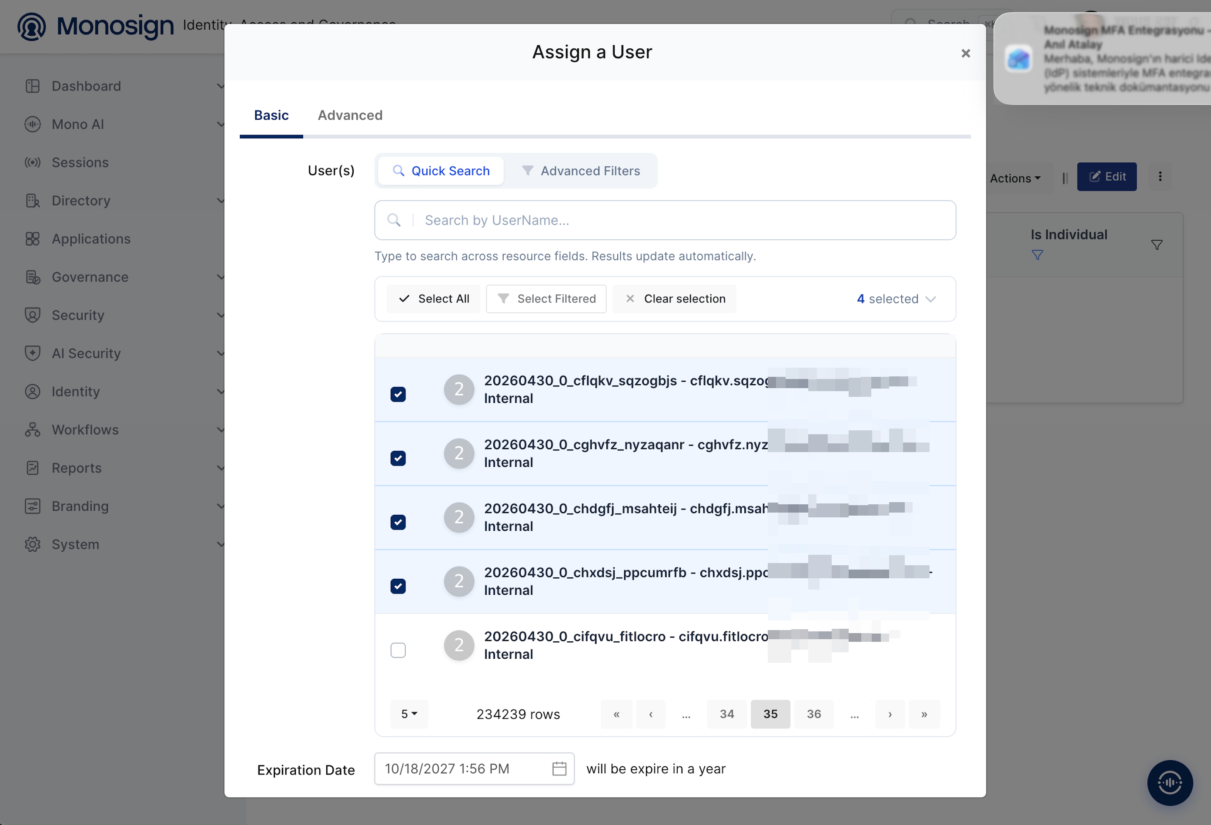The image size is (1211, 825).
Task: Click the Directory sidebar icon
Action: 32,201
